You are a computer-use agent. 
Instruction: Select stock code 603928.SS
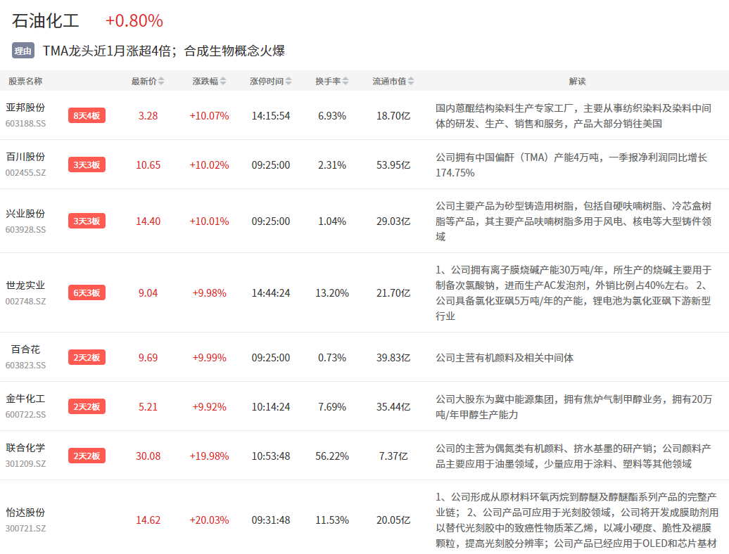(x=25, y=230)
